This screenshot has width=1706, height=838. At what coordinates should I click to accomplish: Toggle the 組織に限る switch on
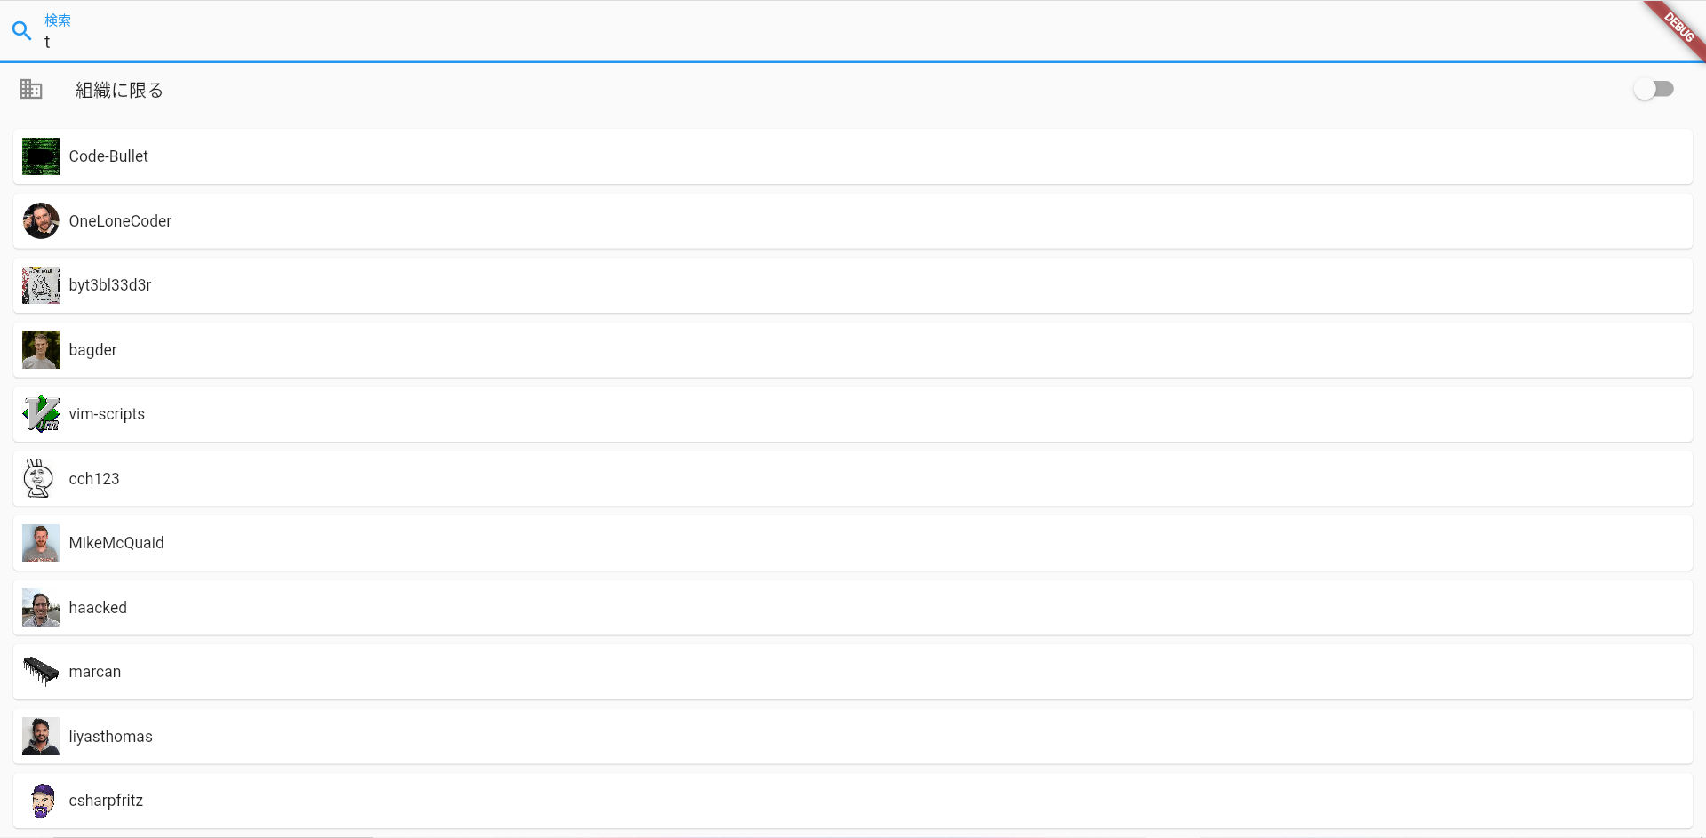pos(1653,89)
